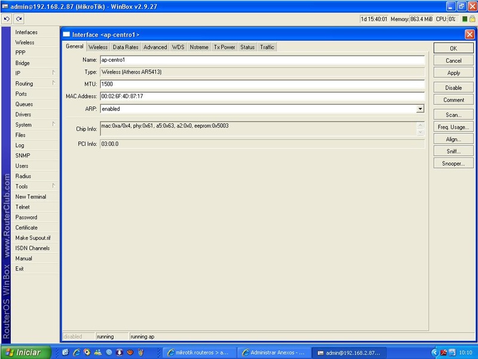
Task: Click the Apply button
Action: (x=454, y=72)
